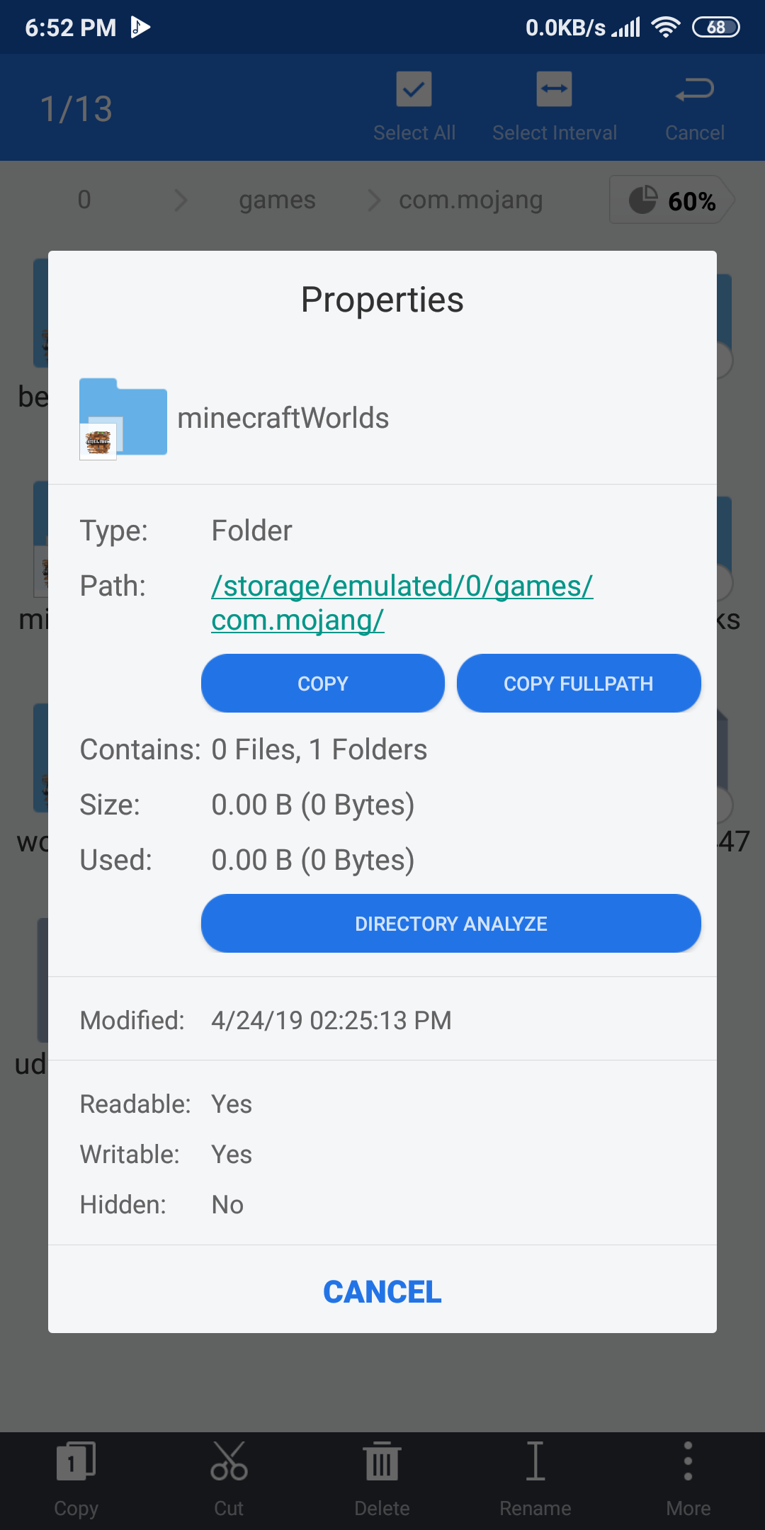
Task: Go to the games breadcrumb folder
Action: (x=277, y=200)
